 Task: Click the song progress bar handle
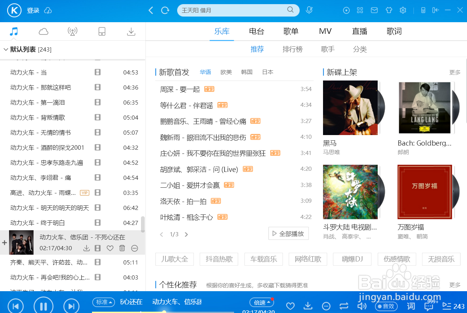(164, 312)
